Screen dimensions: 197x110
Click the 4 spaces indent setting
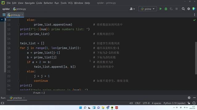[x=156, y=103]
